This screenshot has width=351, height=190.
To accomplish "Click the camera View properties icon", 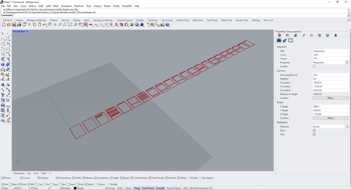I will (279, 40).
